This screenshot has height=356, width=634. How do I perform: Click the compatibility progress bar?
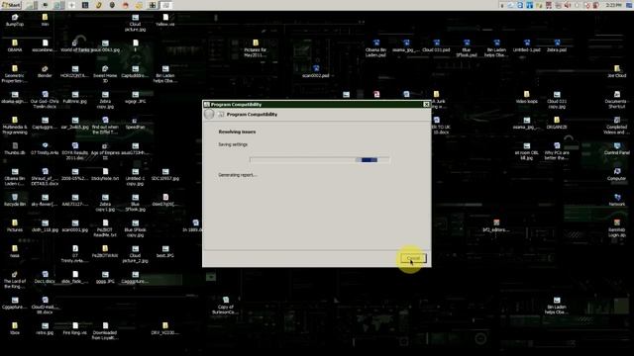(x=319, y=160)
